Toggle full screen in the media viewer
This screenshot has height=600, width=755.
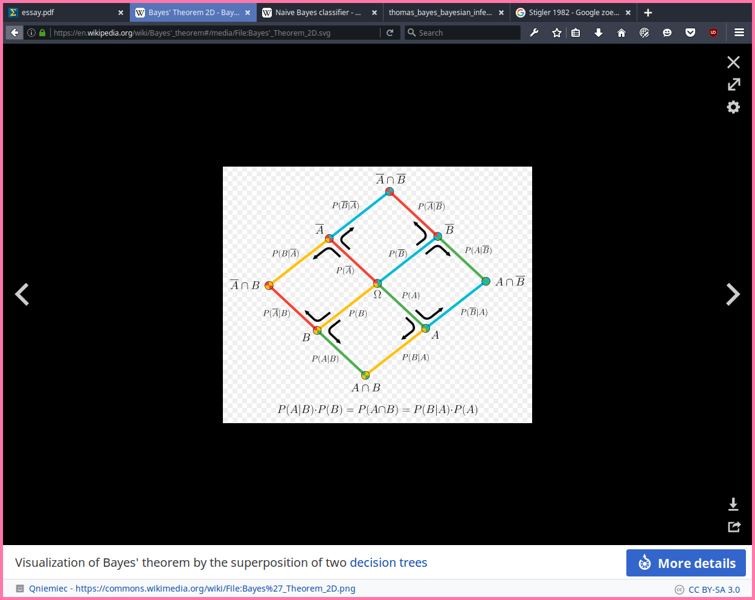tap(733, 85)
